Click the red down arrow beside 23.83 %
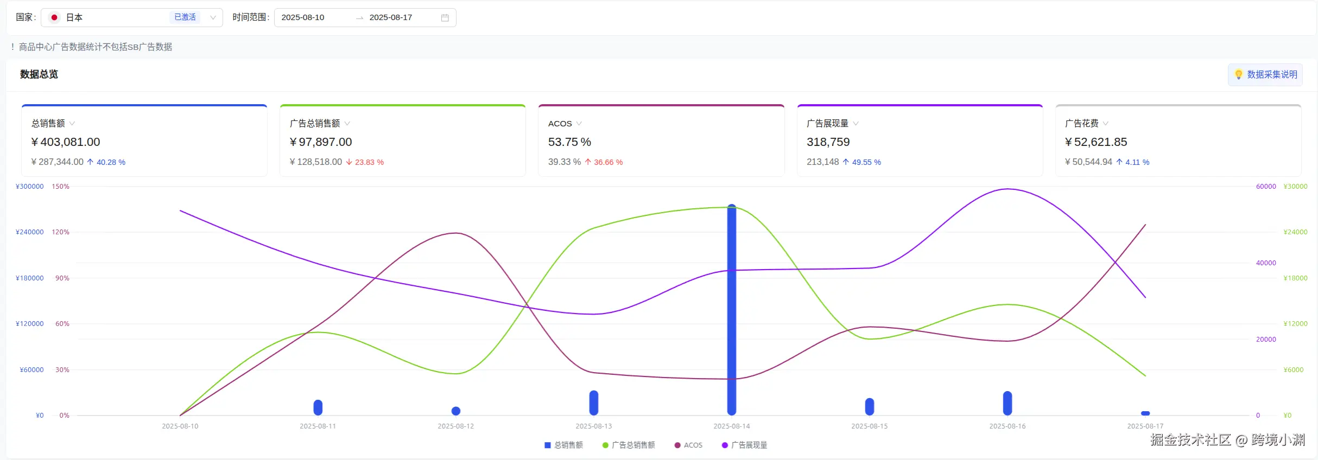 click(349, 162)
